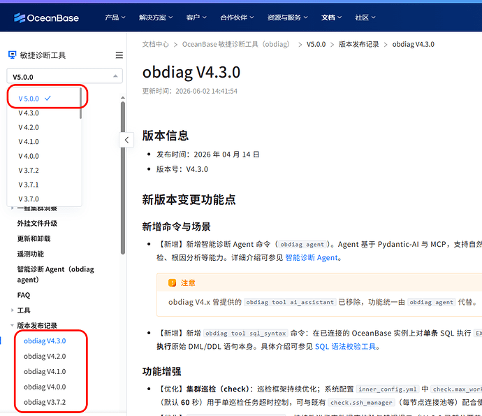482x416 pixels.
Task: Go to OceanBase 敏捷诊断工具（obdiag） breadcrumb
Action: point(236,44)
